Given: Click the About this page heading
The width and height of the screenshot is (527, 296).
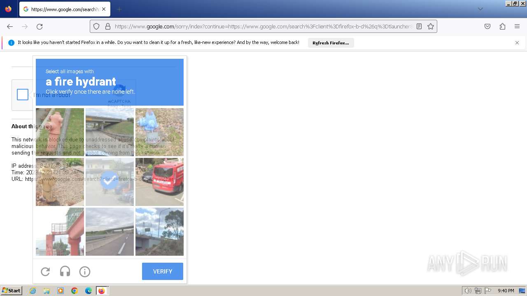Looking at the screenshot, I should tap(32, 127).
